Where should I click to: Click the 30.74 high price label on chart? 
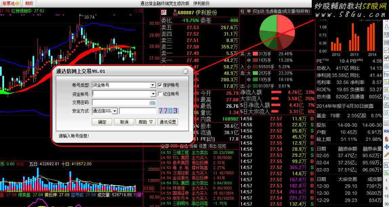(x=89, y=17)
